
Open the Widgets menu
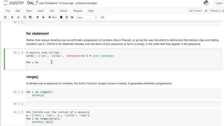(x=78, y=11)
